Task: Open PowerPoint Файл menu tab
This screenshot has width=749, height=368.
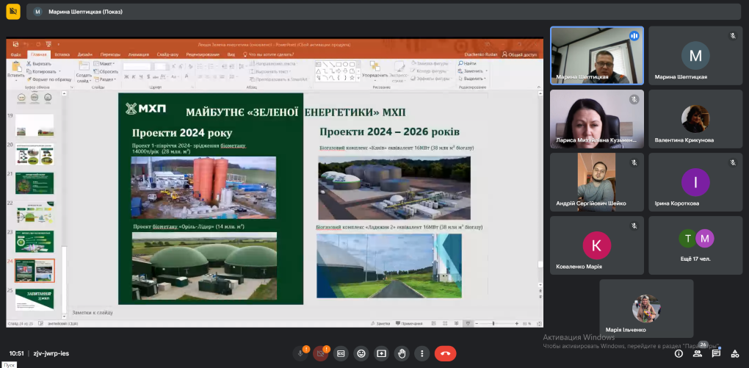Action: tap(15, 54)
